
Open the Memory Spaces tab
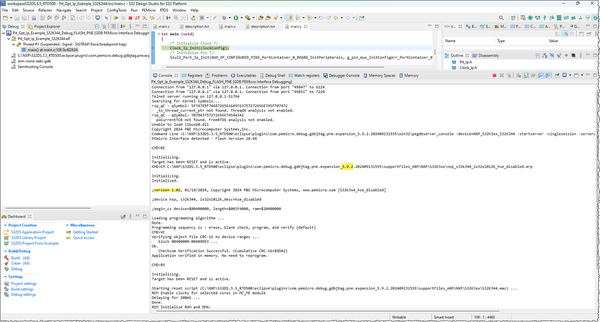[379, 75]
